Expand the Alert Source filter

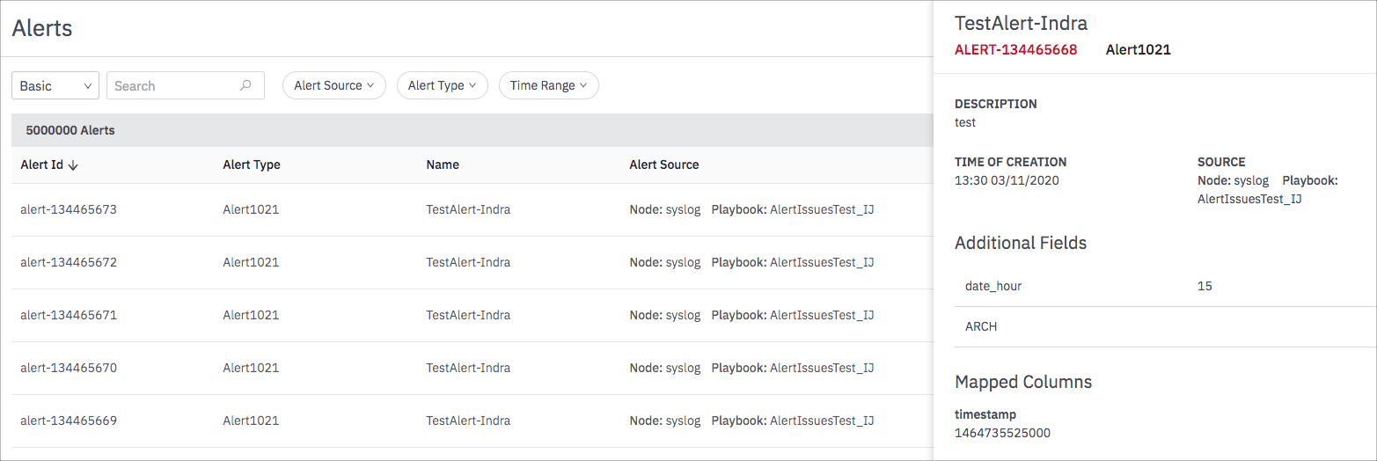coord(333,85)
